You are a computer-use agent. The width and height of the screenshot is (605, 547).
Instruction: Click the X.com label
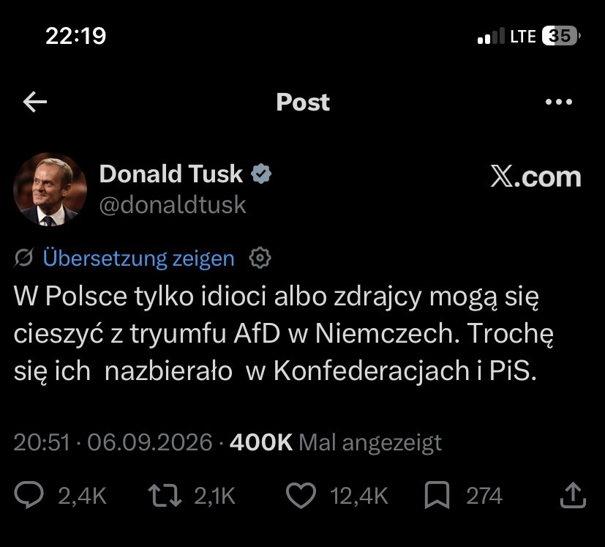pyautogui.click(x=536, y=177)
